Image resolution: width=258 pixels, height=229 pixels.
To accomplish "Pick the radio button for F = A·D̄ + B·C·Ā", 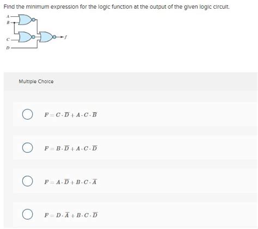I will 27,181.
